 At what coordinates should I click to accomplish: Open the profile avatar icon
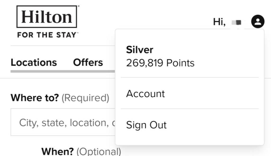point(258,22)
